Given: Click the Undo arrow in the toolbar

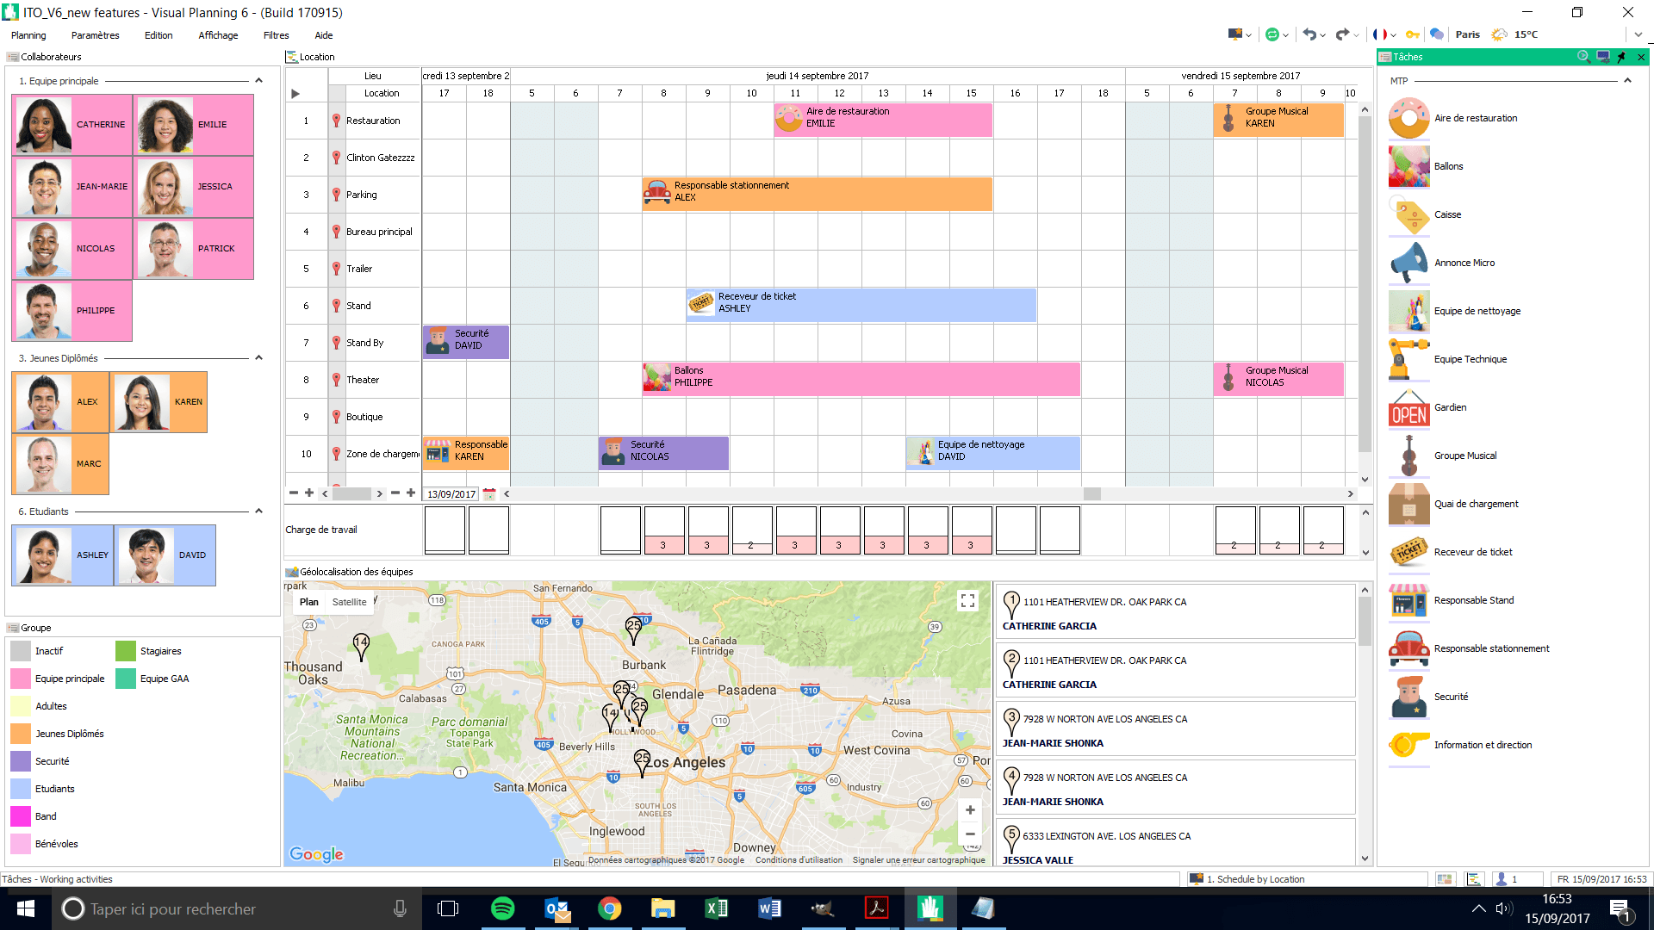Looking at the screenshot, I should [1309, 34].
